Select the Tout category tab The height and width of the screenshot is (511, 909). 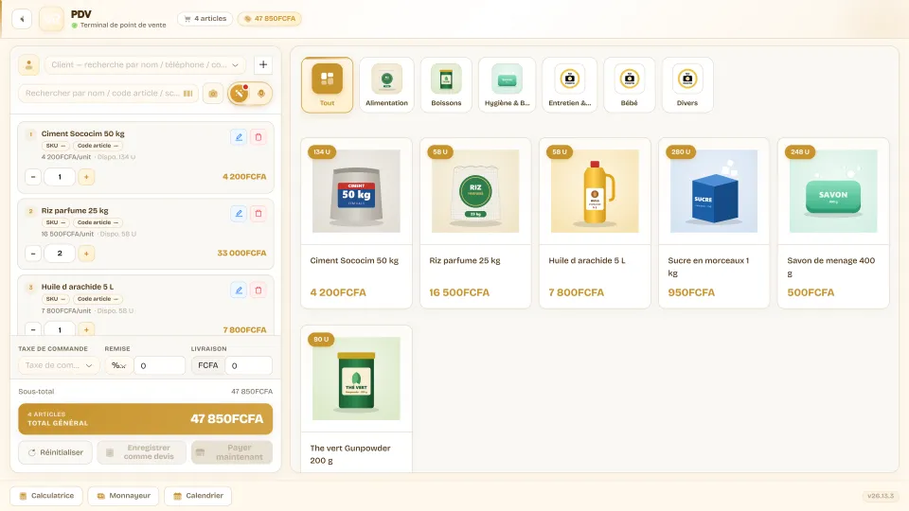(327, 84)
